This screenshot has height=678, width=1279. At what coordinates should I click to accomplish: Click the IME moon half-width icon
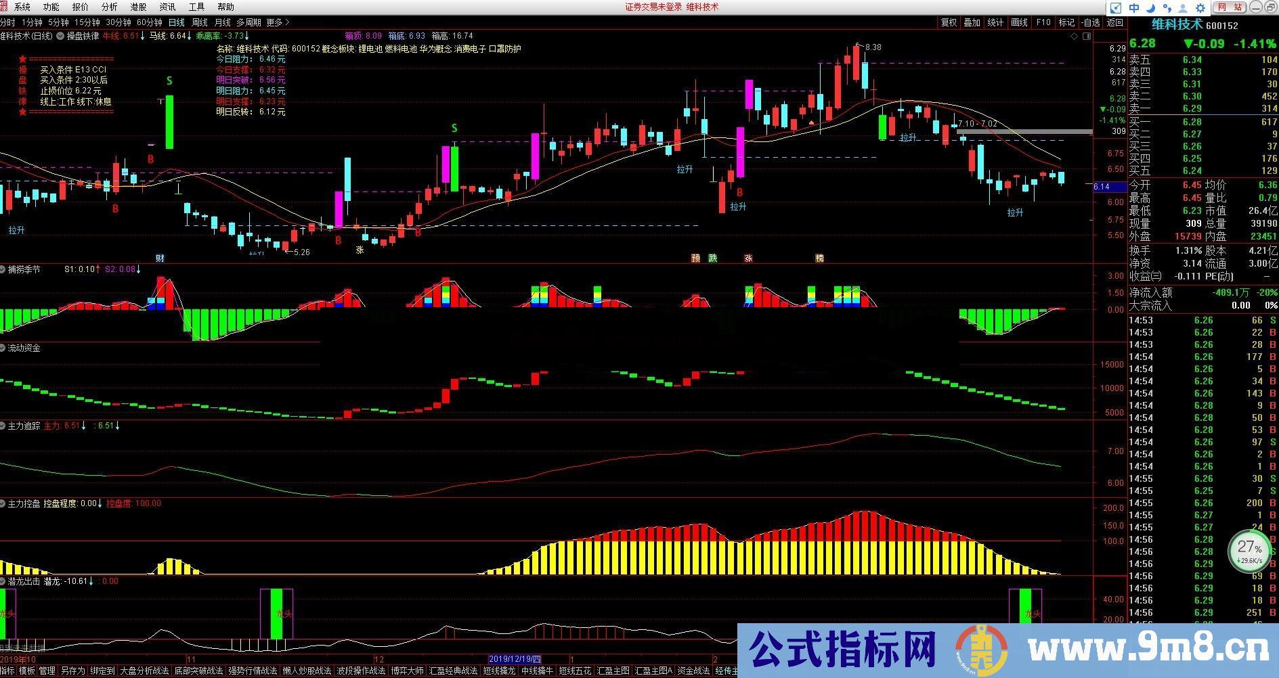point(1151,8)
